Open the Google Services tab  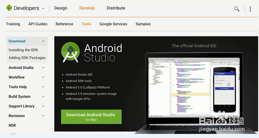pos(113,24)
